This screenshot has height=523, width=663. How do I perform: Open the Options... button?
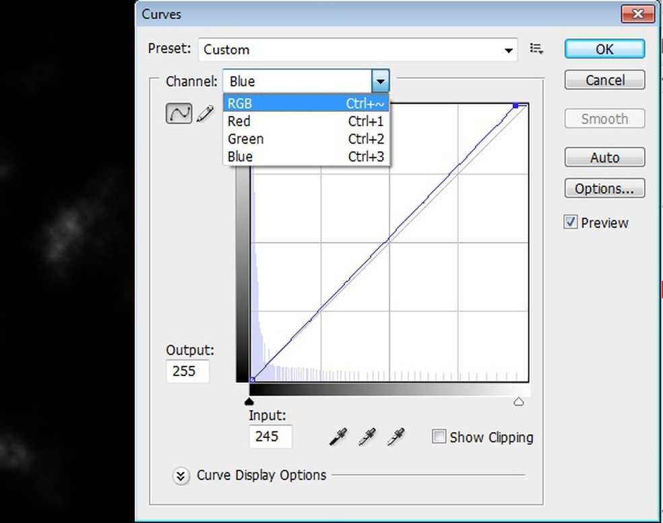coord(604,188)
